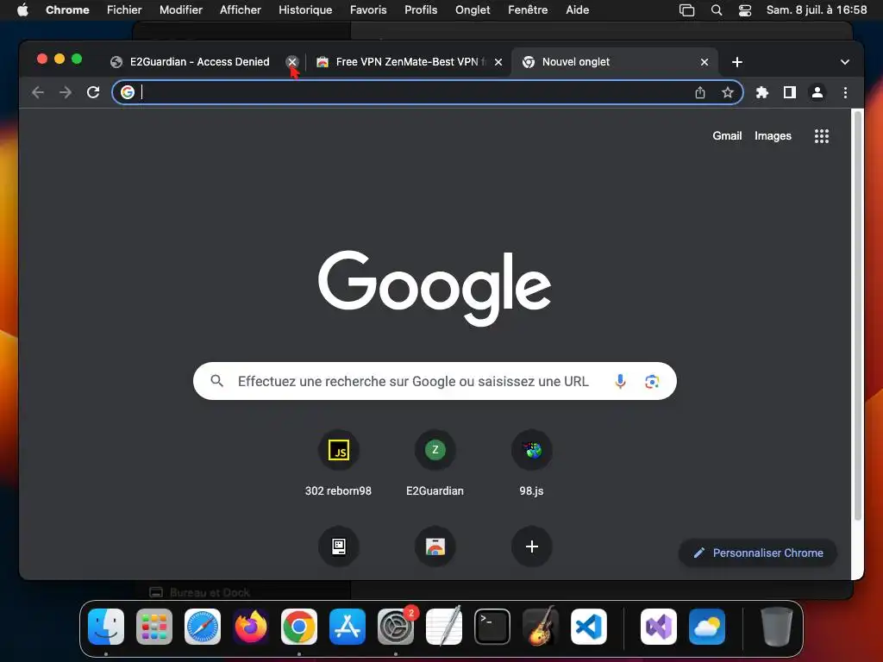
Task: Search by image with Google Lens icon
Action: tap(652, 381)
